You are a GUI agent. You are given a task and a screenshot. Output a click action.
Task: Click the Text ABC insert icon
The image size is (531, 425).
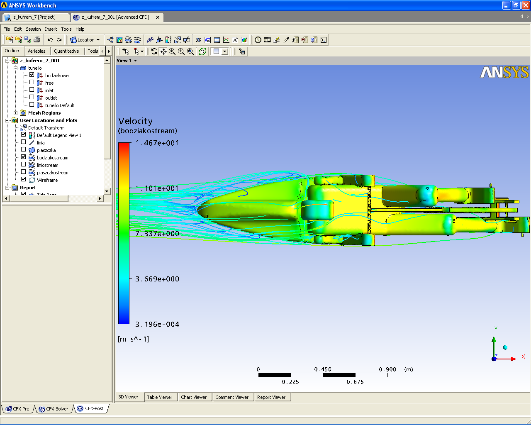(150, 40)
